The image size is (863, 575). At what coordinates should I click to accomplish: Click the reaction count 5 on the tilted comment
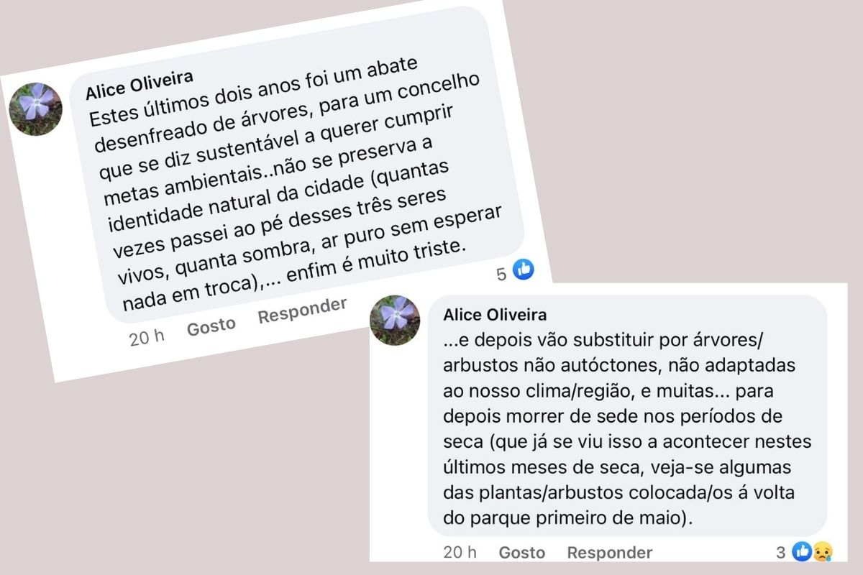pos(501,274)
